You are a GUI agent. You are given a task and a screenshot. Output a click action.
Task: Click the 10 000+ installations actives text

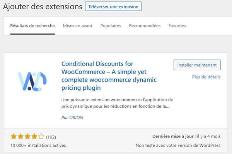pyautogui.click(x=38, y=146)
